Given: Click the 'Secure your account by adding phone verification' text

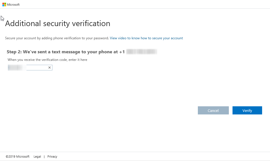Looking at the screenshot, I should pos(57,38).
